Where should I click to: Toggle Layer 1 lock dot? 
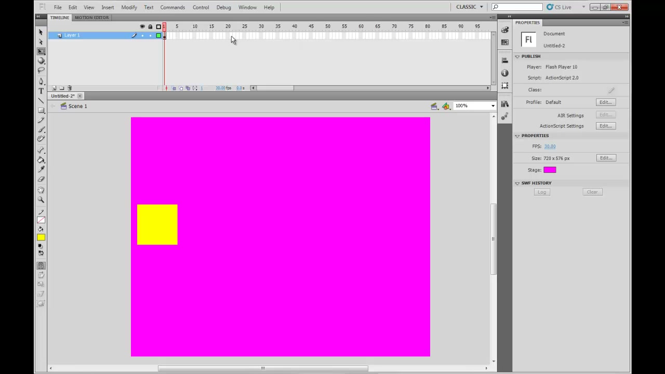pos(150,35)
